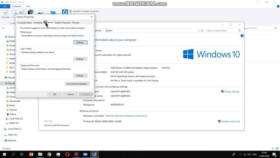The width and height of the screenshot is (280, 158).
Task: Click Cancel in System Properties
Action: coord(70,94)
